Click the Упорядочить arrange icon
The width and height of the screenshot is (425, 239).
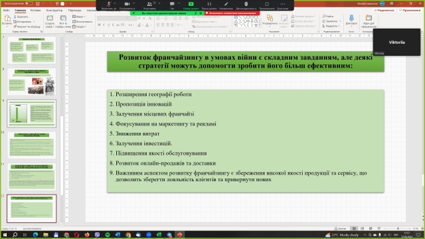click(x=270, y=19)
